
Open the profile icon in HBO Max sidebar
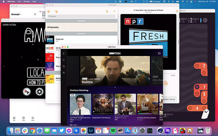pyautogui.click(x=64, y=72)
